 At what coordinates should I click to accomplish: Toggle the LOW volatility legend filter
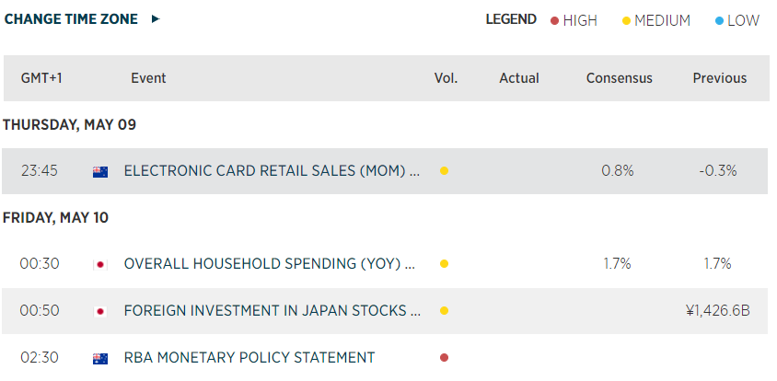(737, 20)
